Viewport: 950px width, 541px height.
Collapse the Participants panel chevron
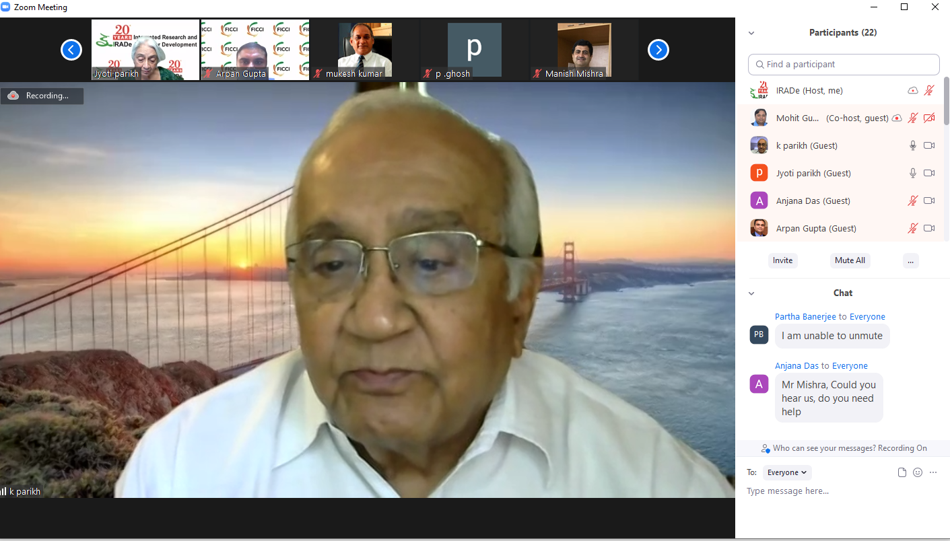[x=751, y=33]
